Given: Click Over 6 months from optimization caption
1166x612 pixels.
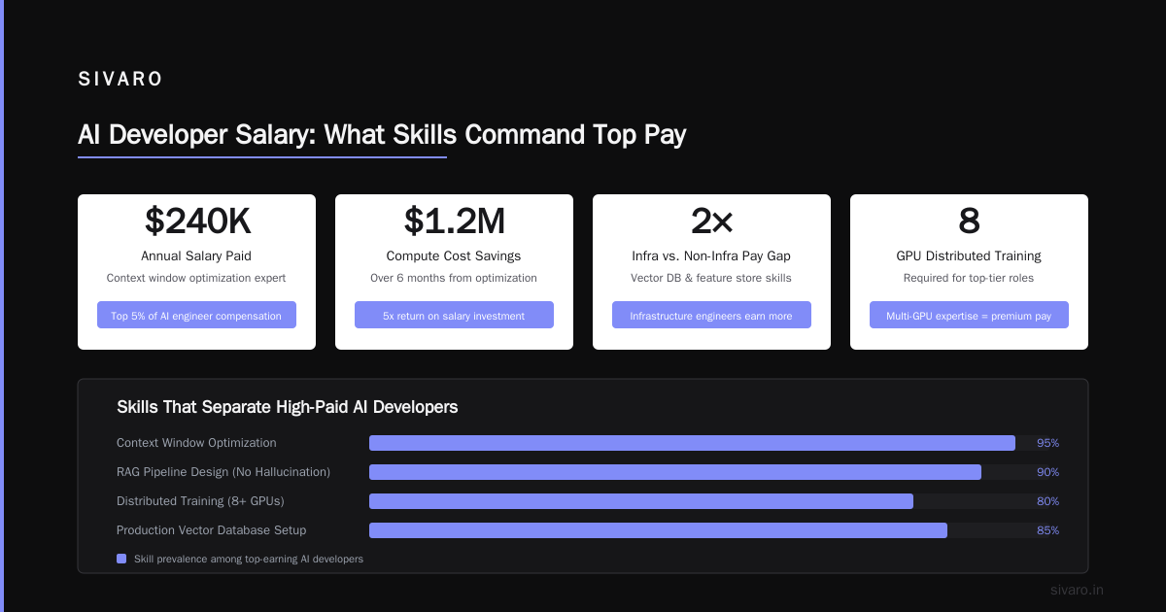Looking at the screenshot, I should click(454, 278).
